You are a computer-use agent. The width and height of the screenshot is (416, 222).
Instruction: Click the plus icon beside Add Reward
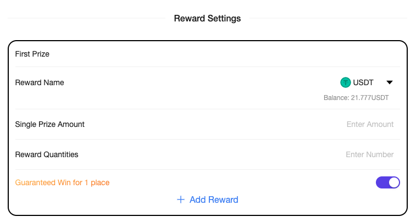[180, 199]
